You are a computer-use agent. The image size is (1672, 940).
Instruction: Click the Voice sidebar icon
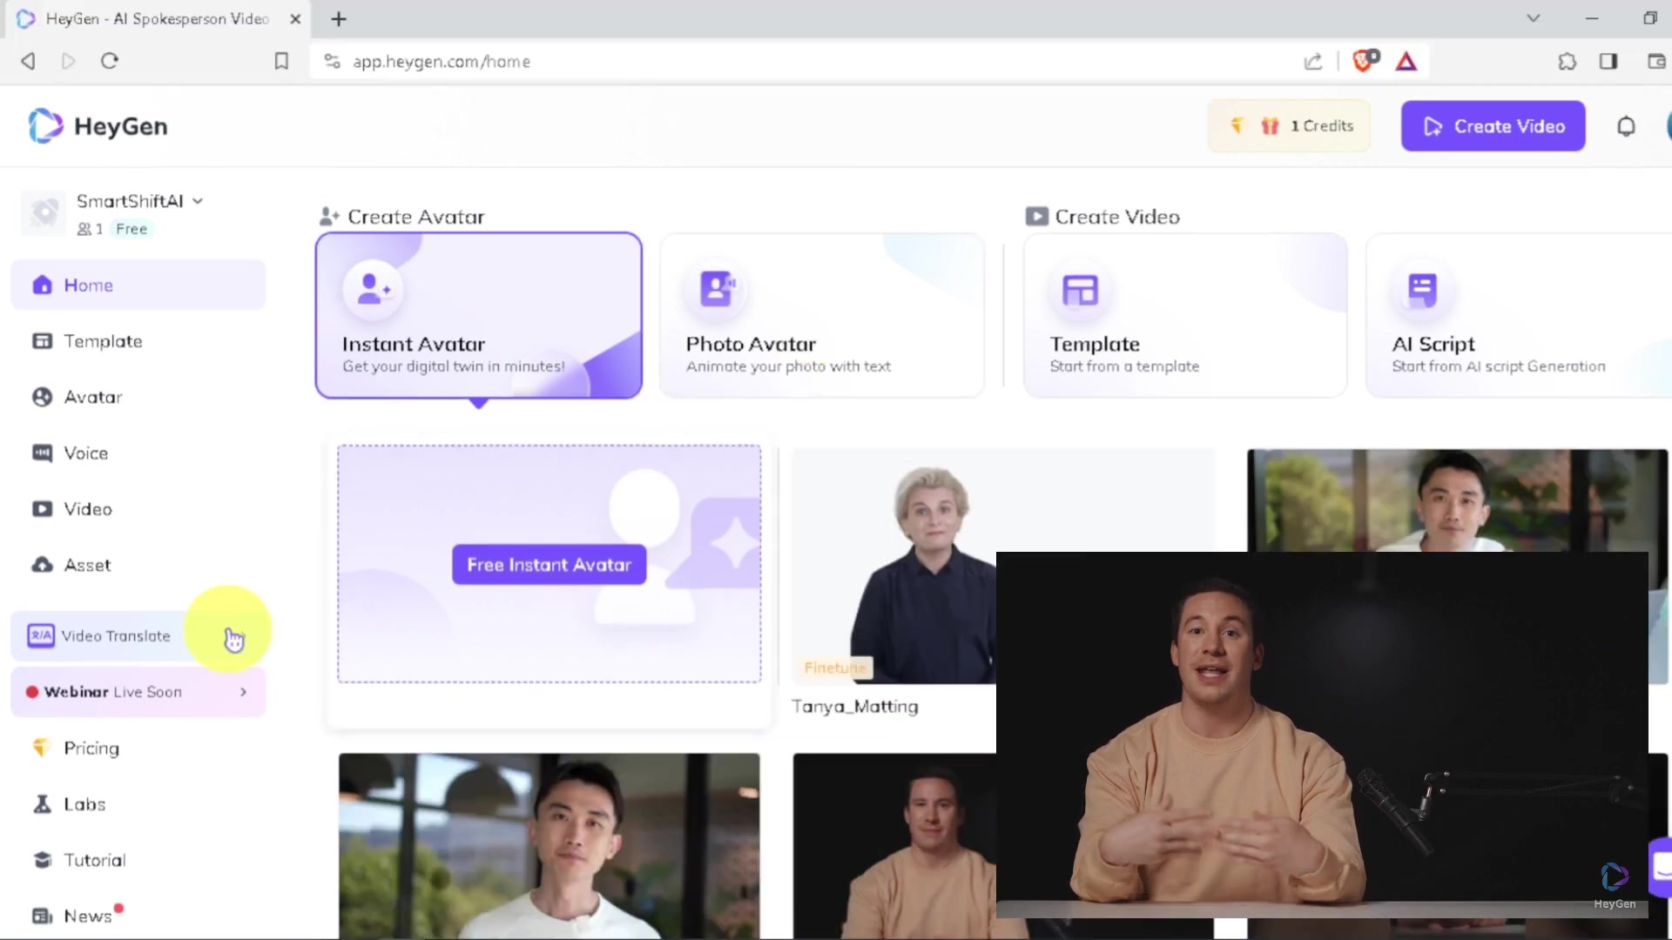coord(42,453)
